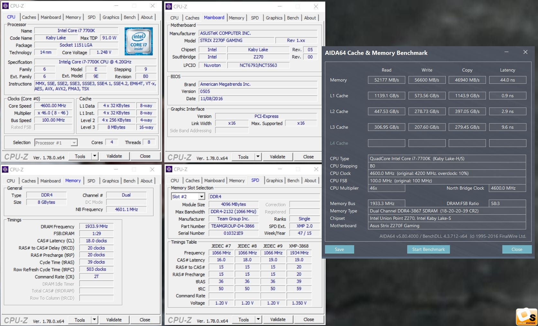Expand the Tools arrow in the Mainboard tab window
Image resolution: width=538 pixels, height=326 pixels.
[258, 157]
